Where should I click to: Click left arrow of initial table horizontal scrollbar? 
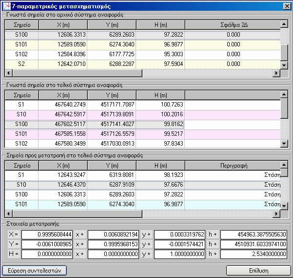(x=8, y=73)
